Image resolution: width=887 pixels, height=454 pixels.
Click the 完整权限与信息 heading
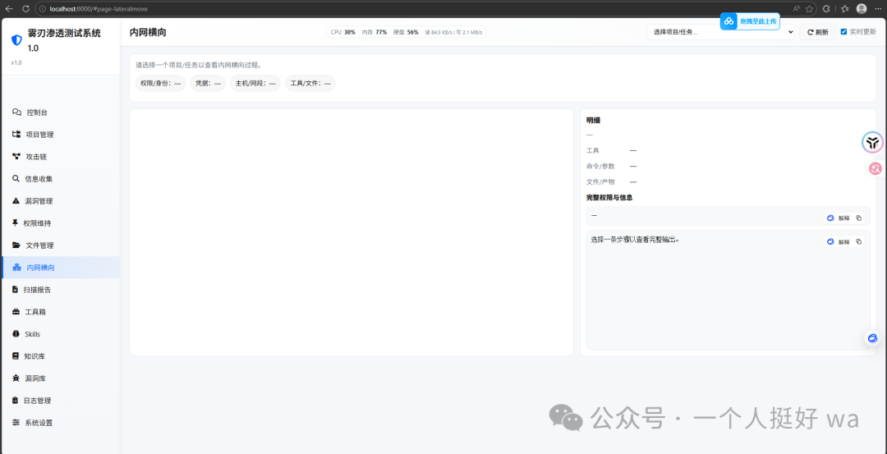point(609,197)
